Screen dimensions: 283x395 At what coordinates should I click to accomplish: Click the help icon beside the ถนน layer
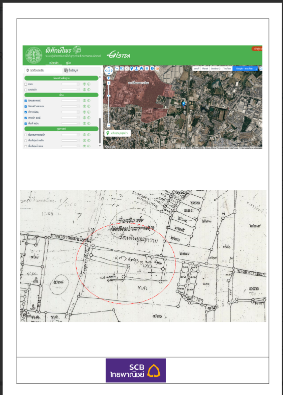[85, 84]
